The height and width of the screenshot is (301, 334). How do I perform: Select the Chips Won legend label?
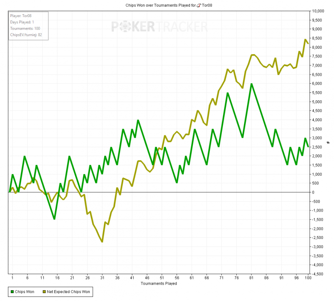(x=25, y=292)
